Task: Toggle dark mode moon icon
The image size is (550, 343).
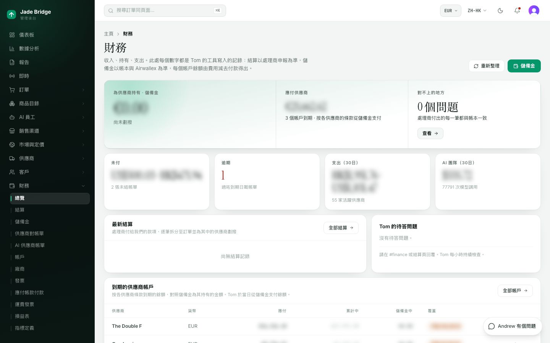Action: pyautogui.click(x=500, y=11)
